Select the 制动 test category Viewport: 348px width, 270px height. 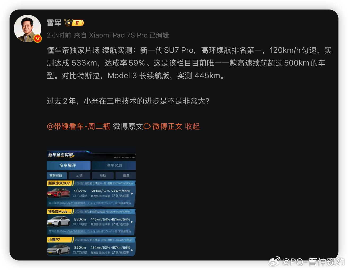click(102, 175)
